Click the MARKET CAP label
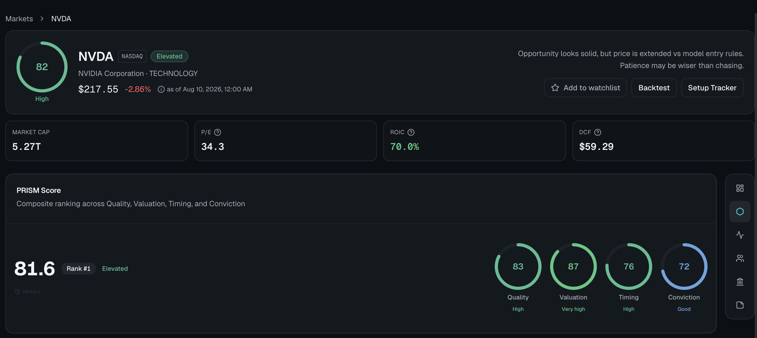The height and width of the screenshot is (338, 757). tap(31, 132)
